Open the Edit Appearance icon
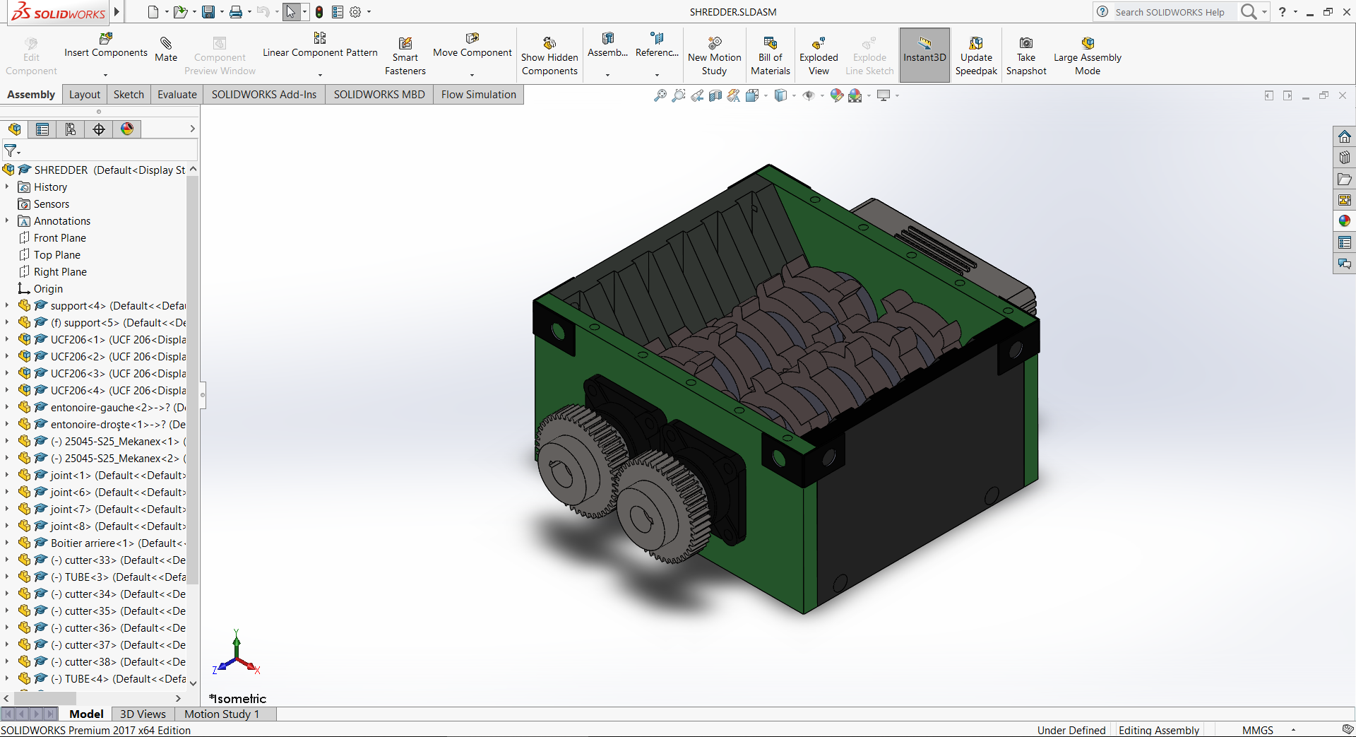 pyautogui.click(x=837, y=95)
